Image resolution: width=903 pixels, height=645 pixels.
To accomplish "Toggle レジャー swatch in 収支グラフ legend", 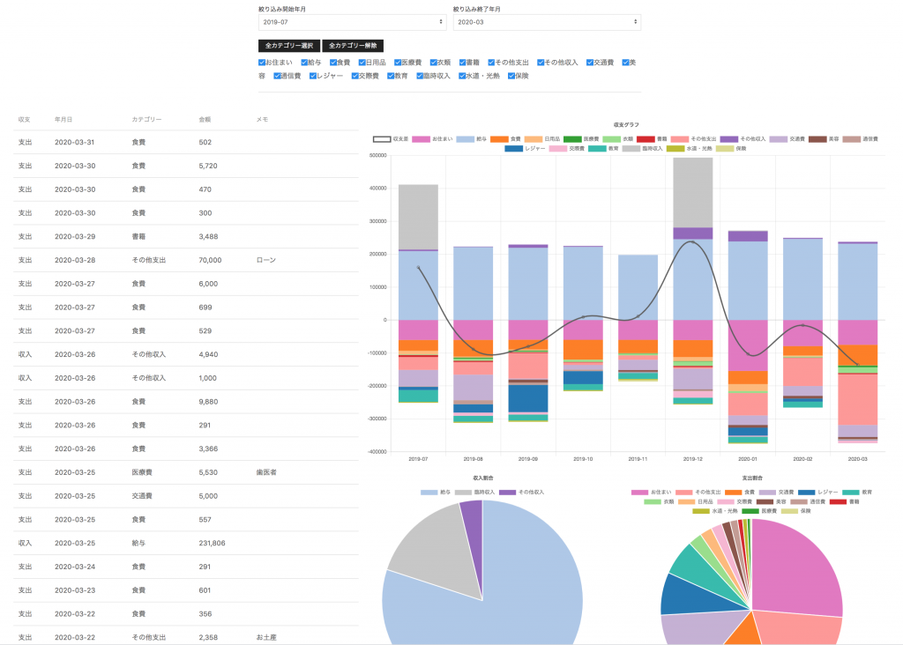I will tap(513, 149).
